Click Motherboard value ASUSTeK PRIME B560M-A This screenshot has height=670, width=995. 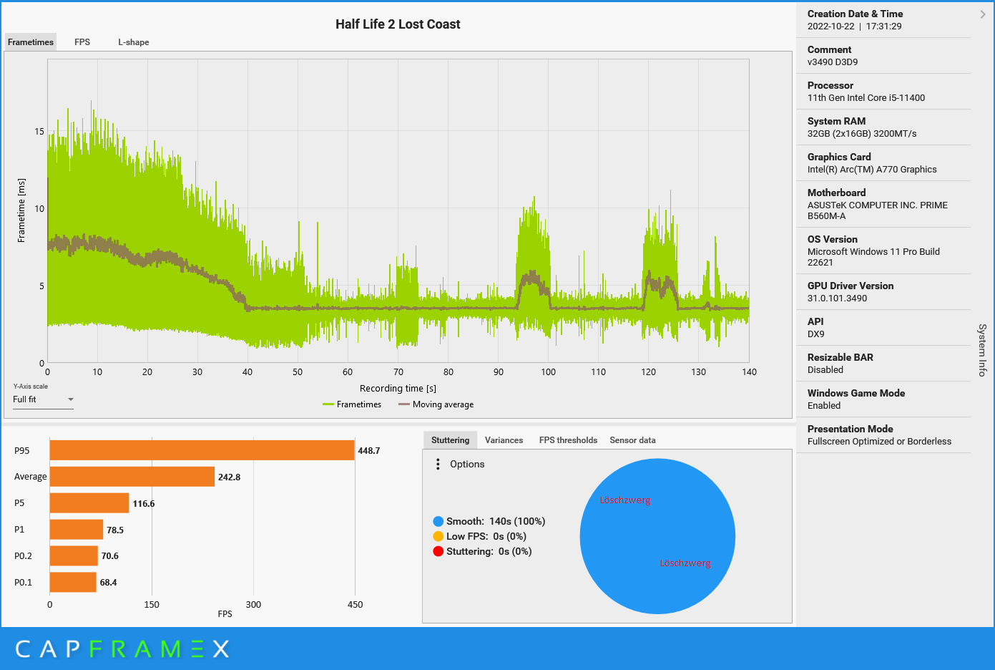coord(878,210)
